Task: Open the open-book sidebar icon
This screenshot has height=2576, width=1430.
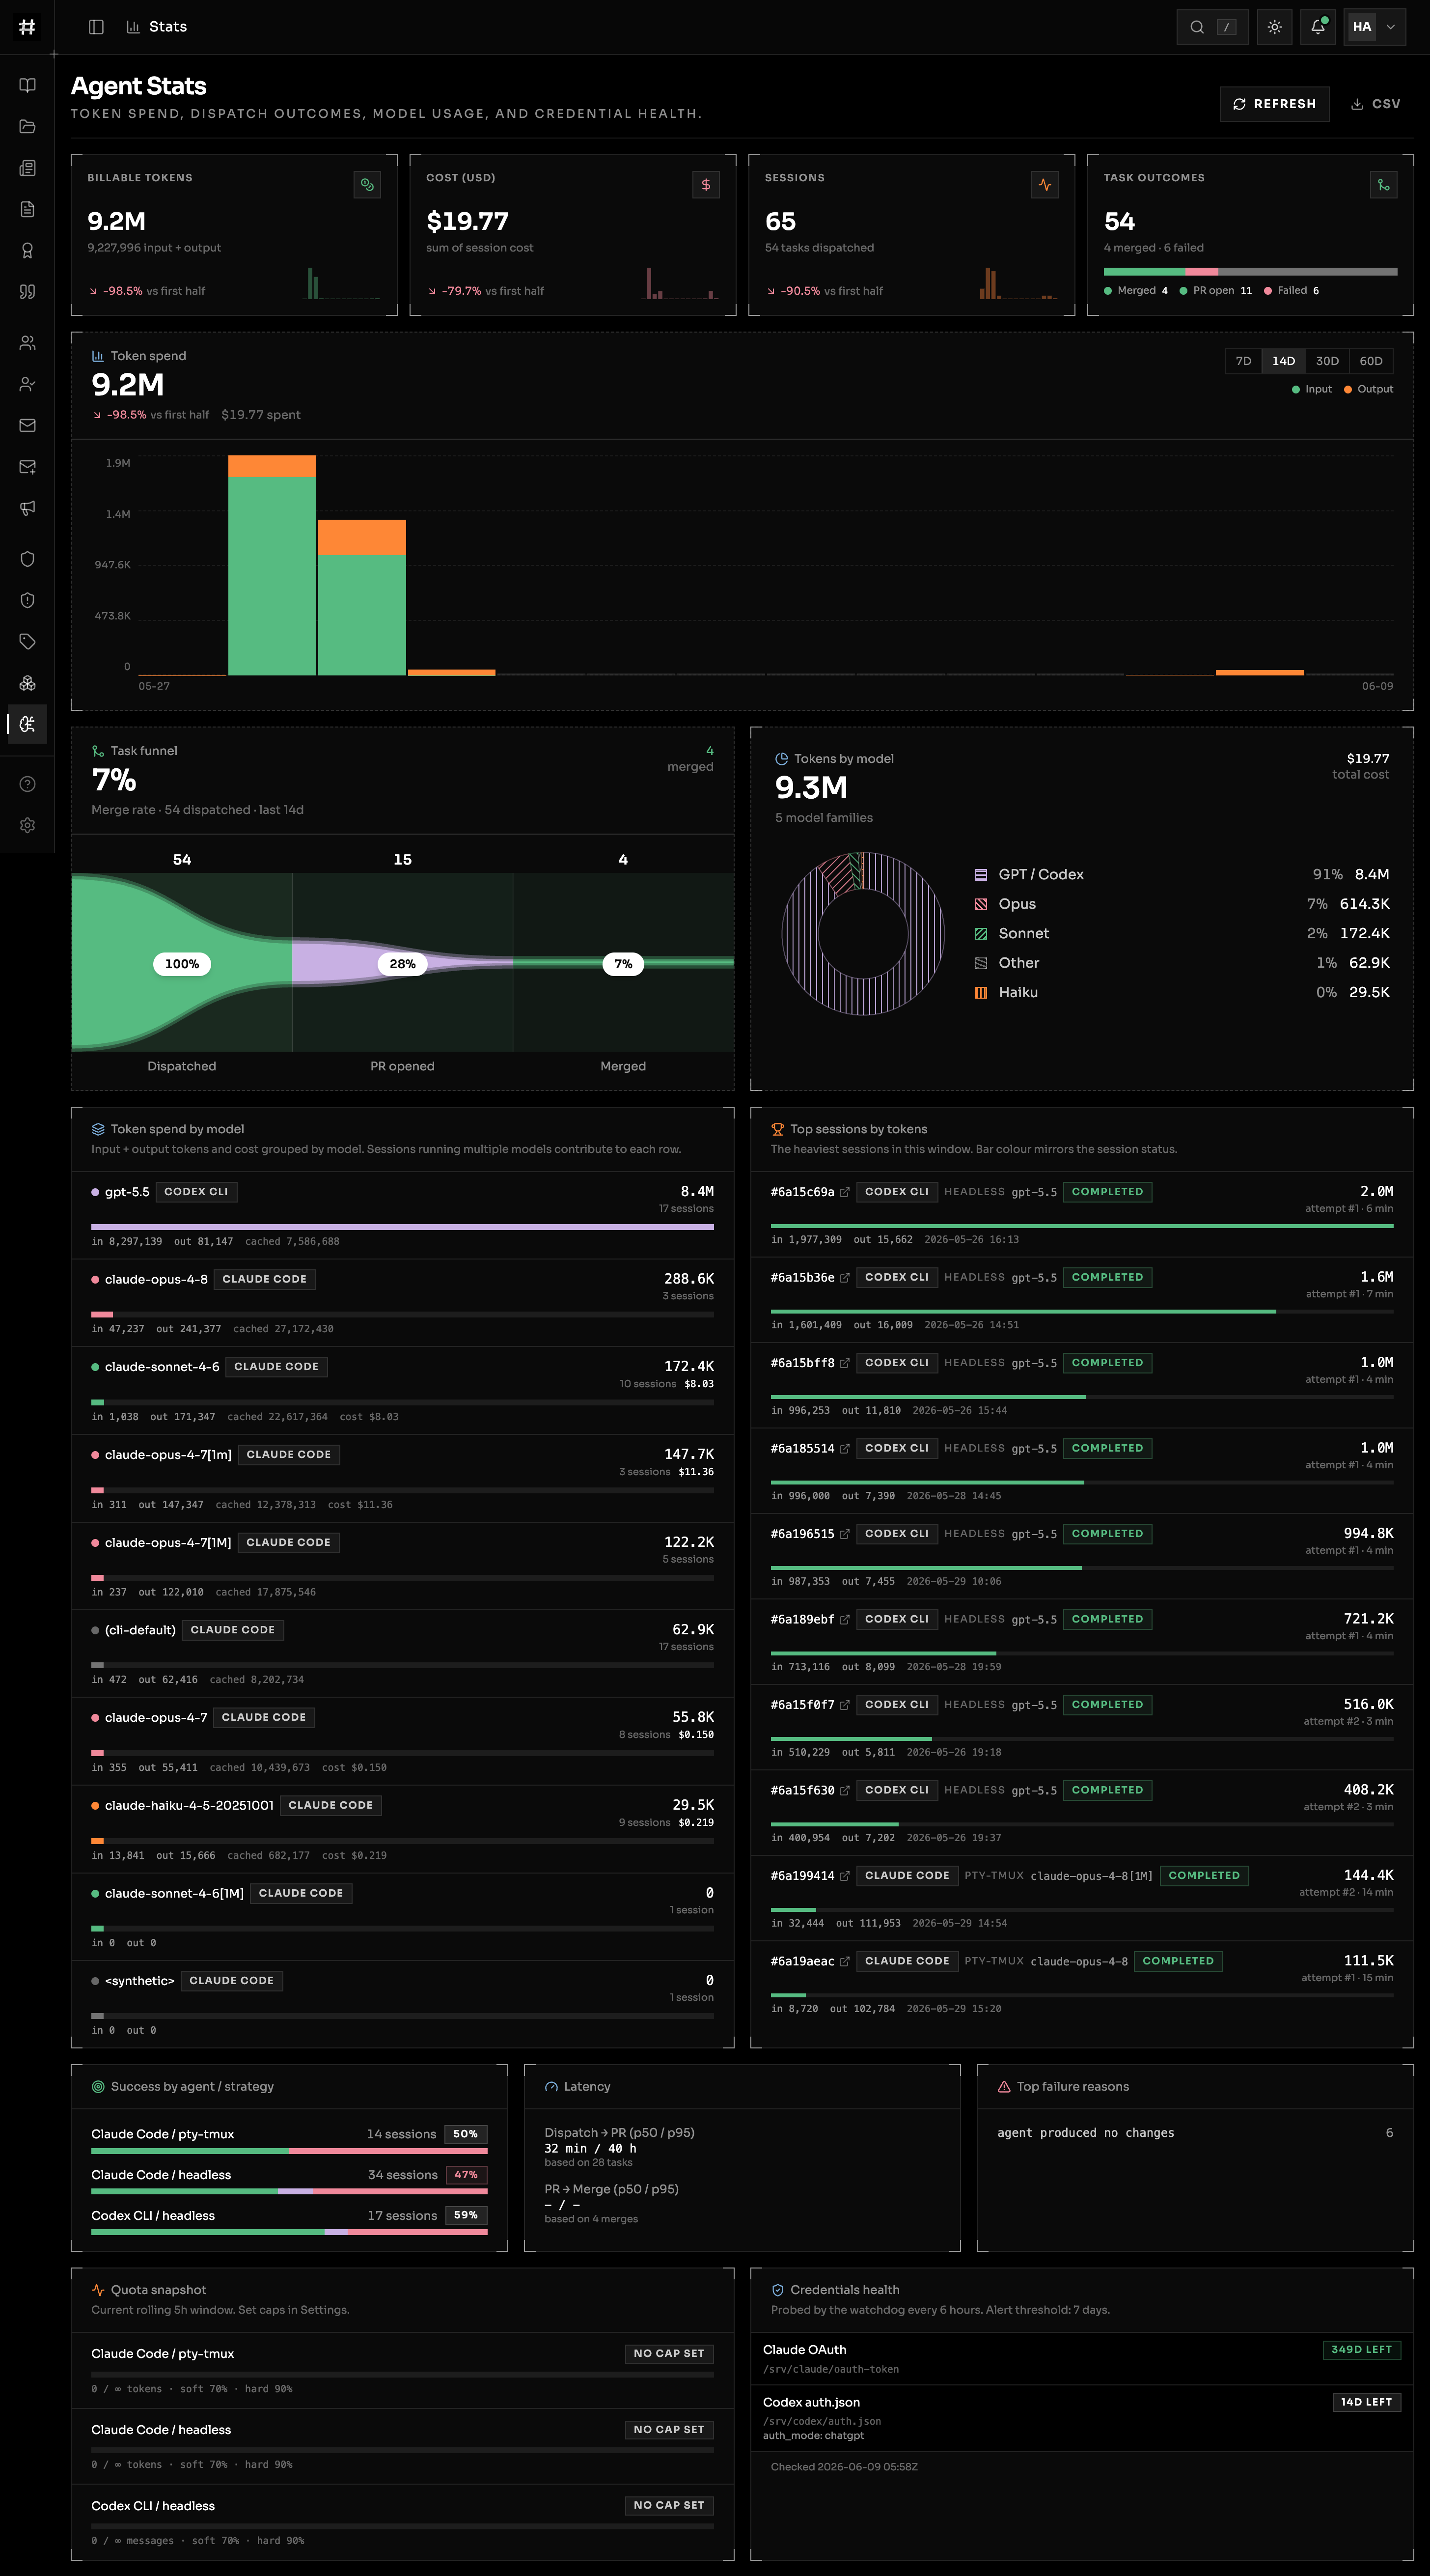Action: [27, 85]
